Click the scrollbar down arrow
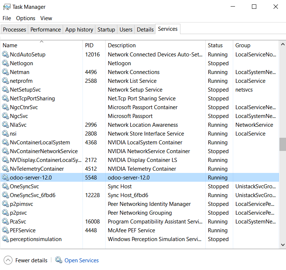 click(x=283, y=245)
